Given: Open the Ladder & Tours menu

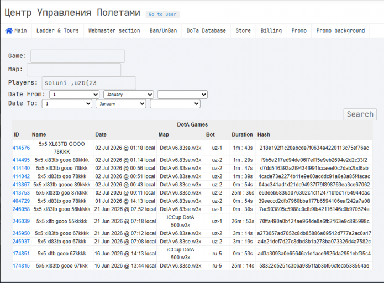Looking at the screenshot, I should tap(57, 30).
